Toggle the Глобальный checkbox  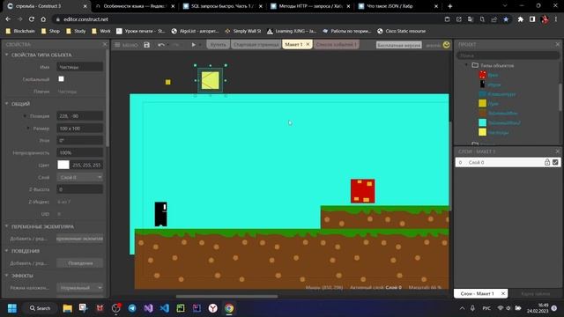click(x=61, y=78)
